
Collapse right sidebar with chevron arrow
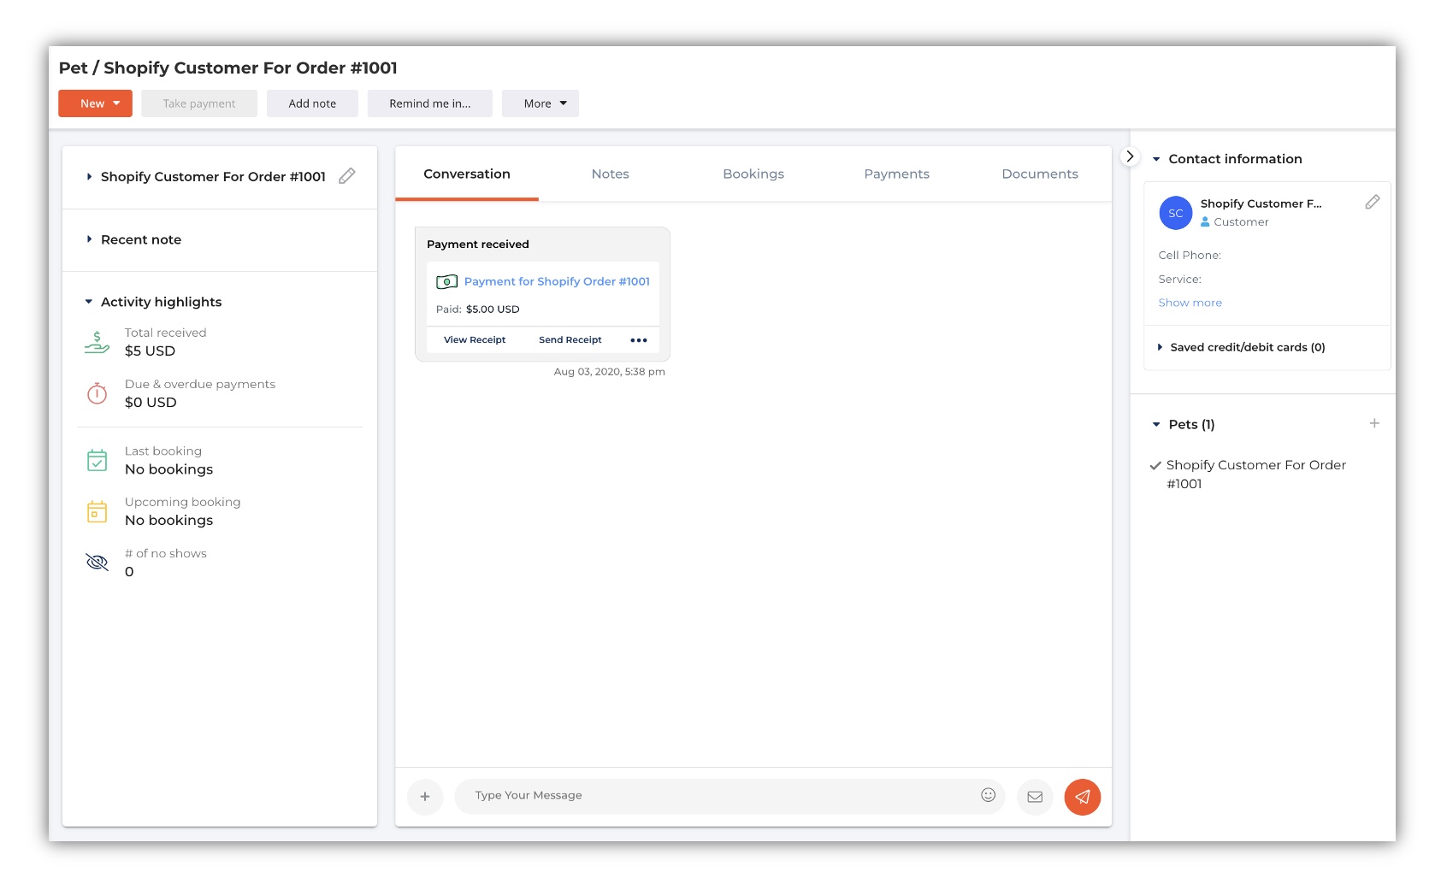(1130, 156)
